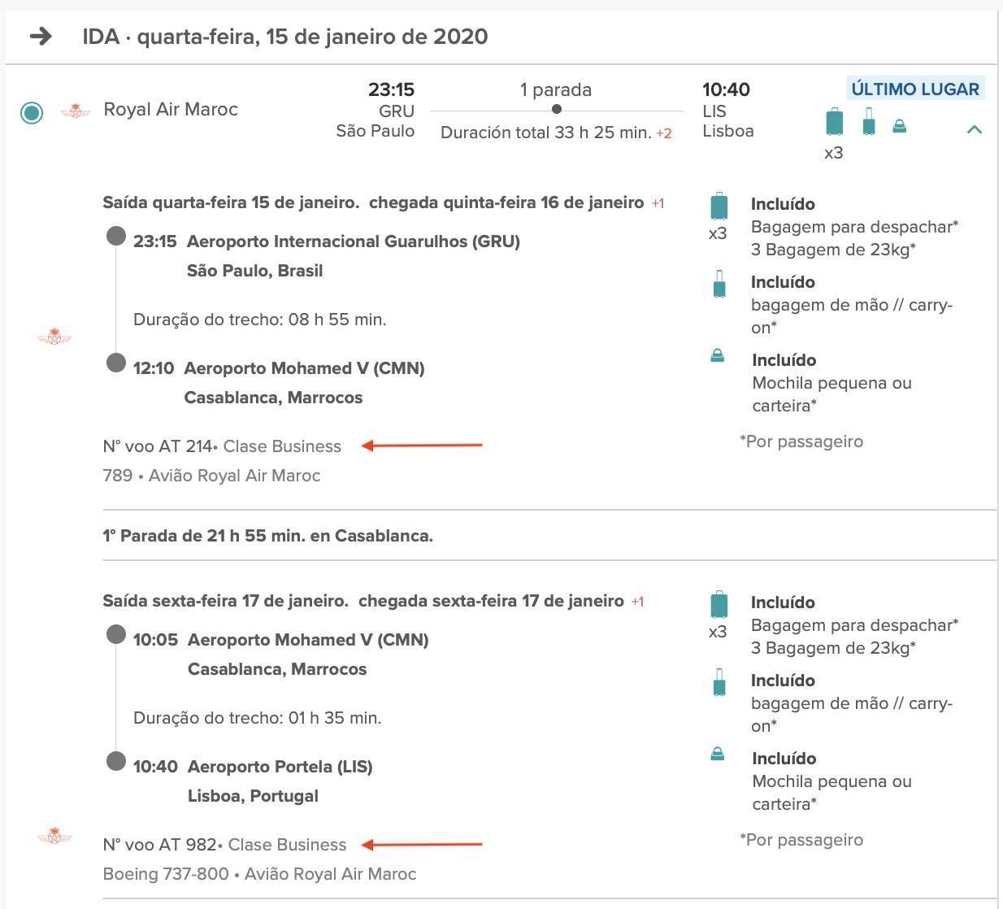
Task: Click the second segment checked baggage icon
Action: 719,605
